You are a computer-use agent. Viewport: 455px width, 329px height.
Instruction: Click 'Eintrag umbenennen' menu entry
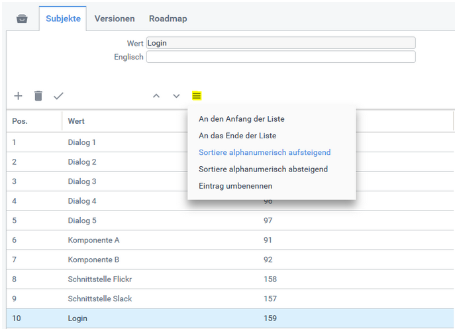(235, 186)
